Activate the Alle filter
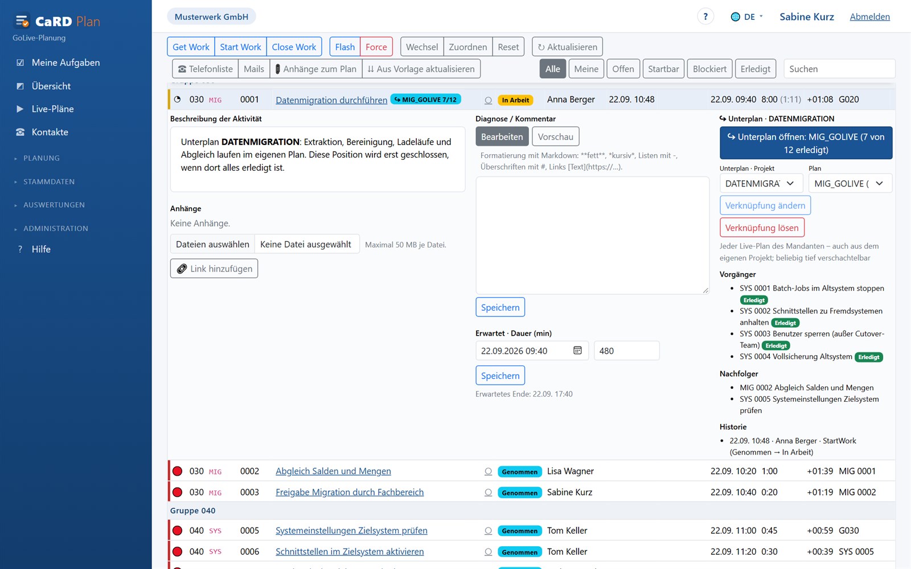 click(x=553, y=69)
